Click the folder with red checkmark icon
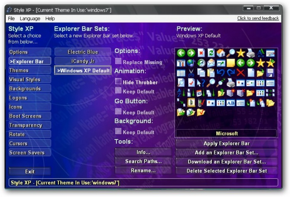Viewport: 290px width, 197px height. tap(201, 113)
